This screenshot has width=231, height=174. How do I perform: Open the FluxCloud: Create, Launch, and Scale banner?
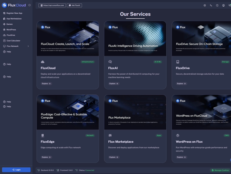pyautogui.click(x=68, y=38)
